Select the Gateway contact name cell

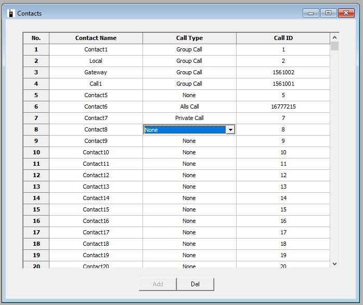pyautogui.click(x=96, y=72)
